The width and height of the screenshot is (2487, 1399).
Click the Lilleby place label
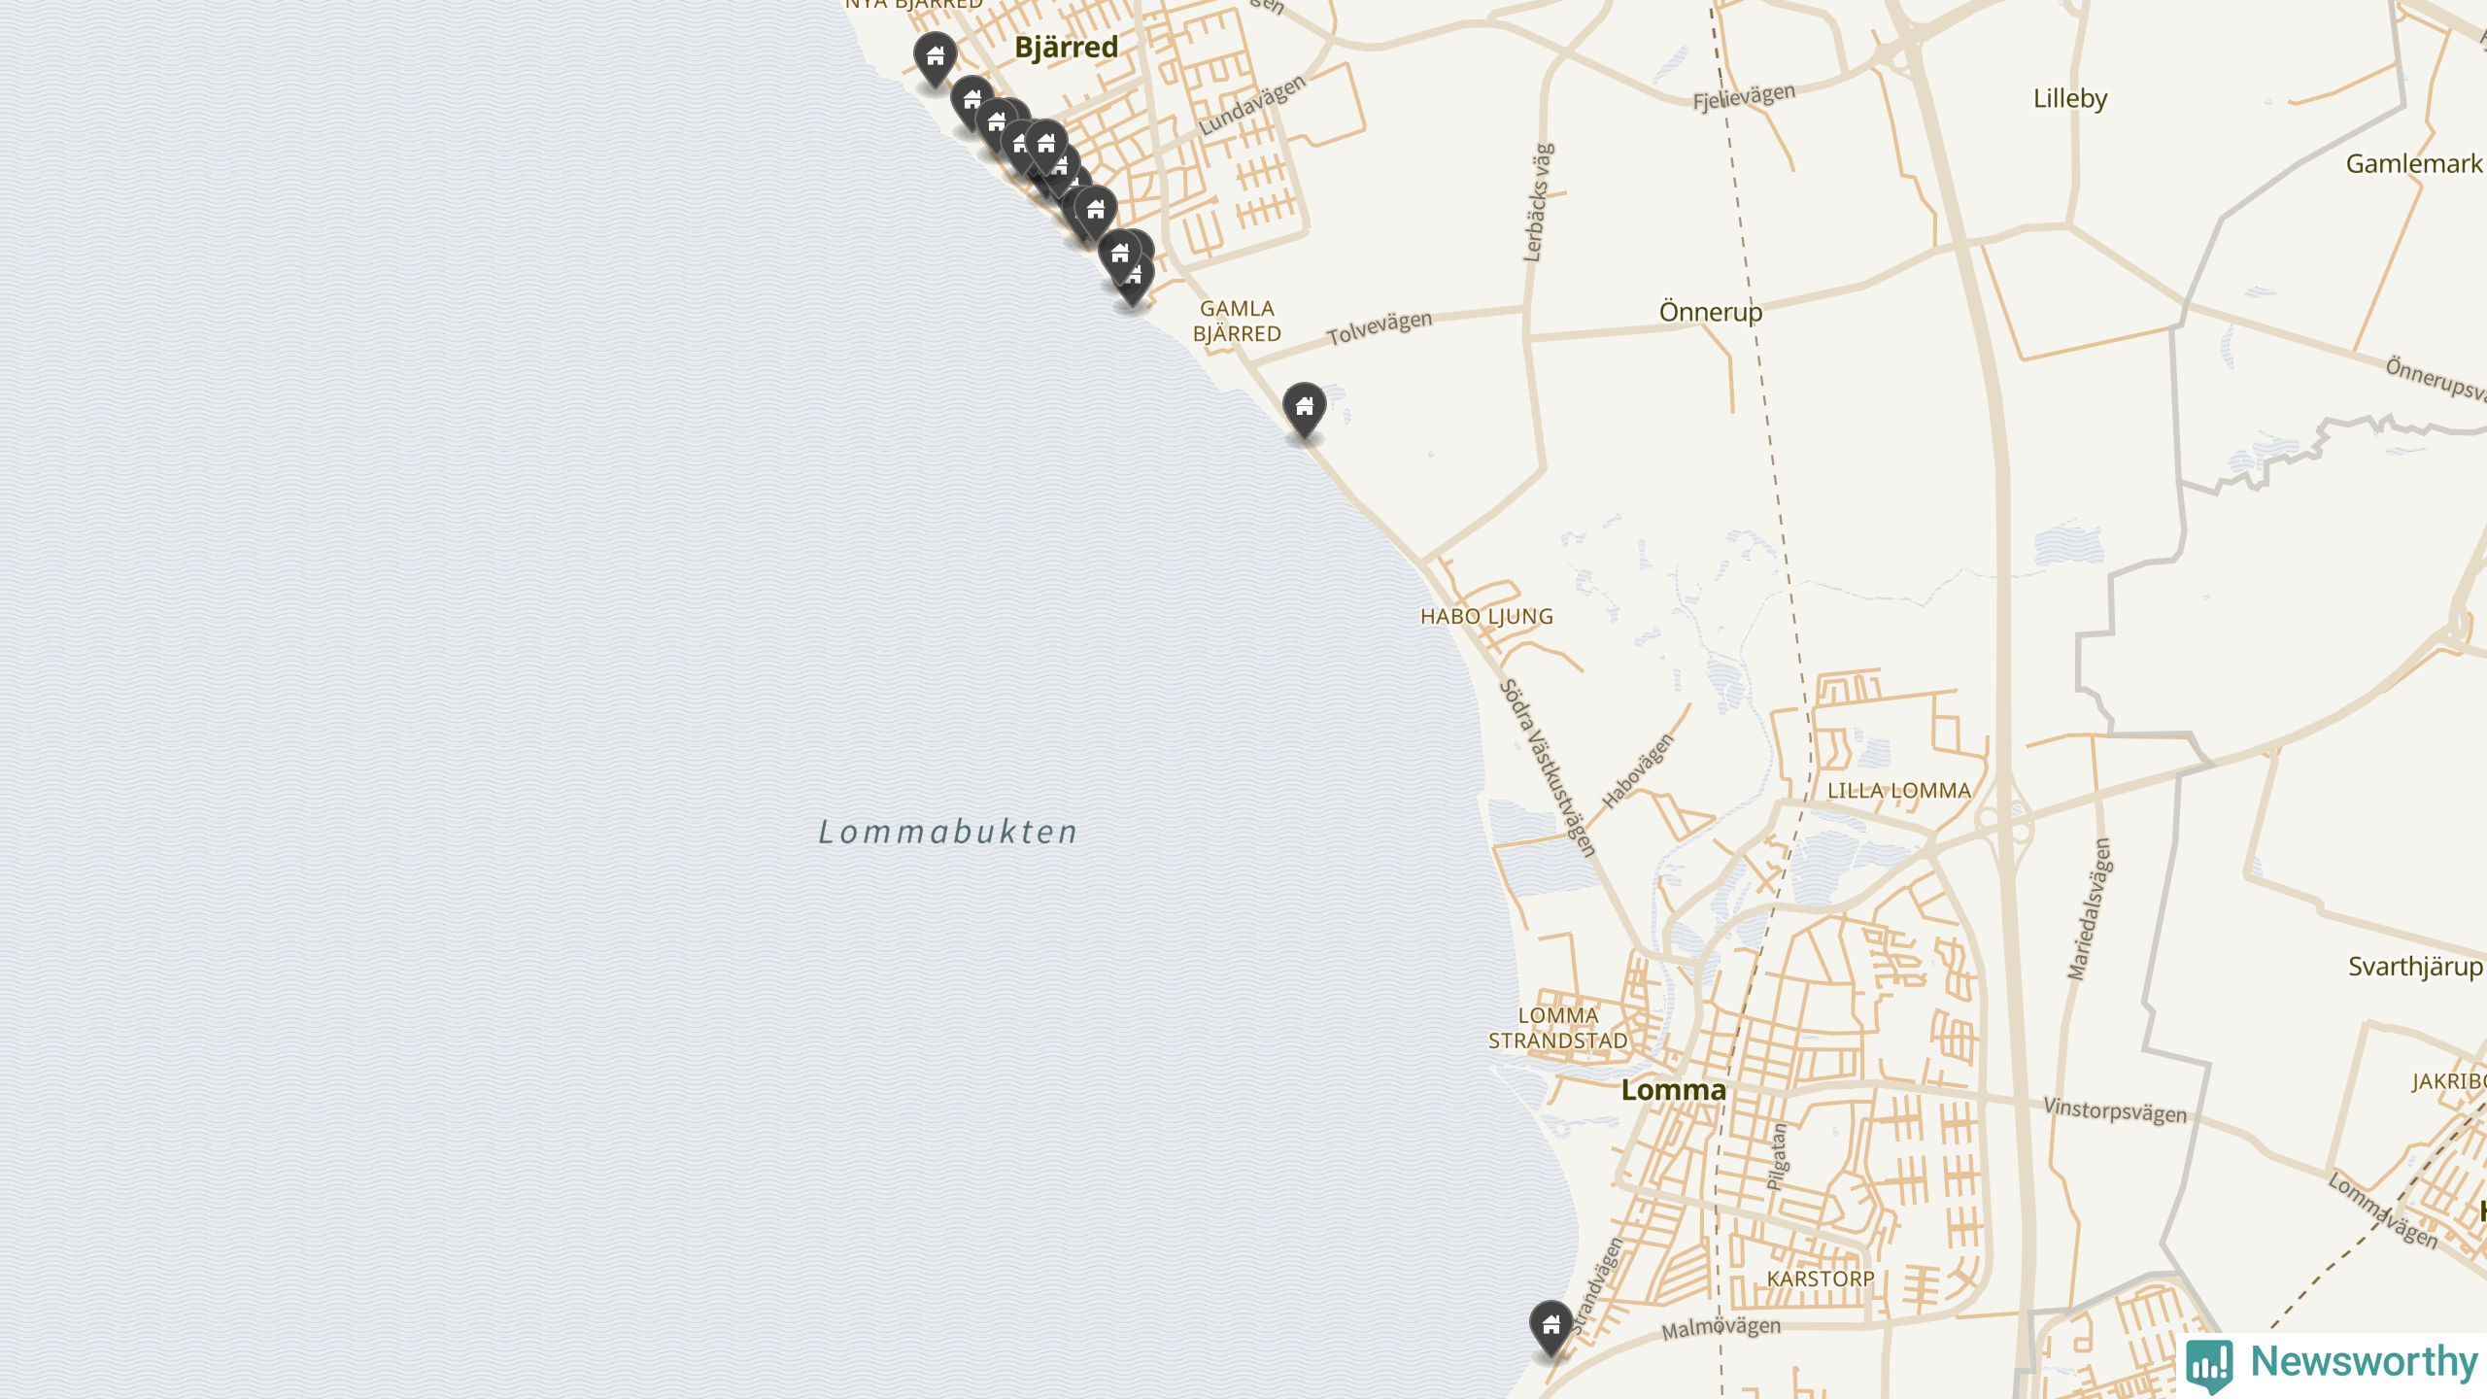coord(2070,99)
